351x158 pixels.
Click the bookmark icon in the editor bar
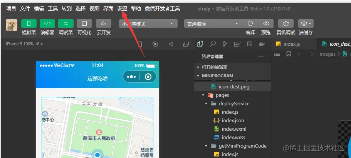(x=289, y=54)
